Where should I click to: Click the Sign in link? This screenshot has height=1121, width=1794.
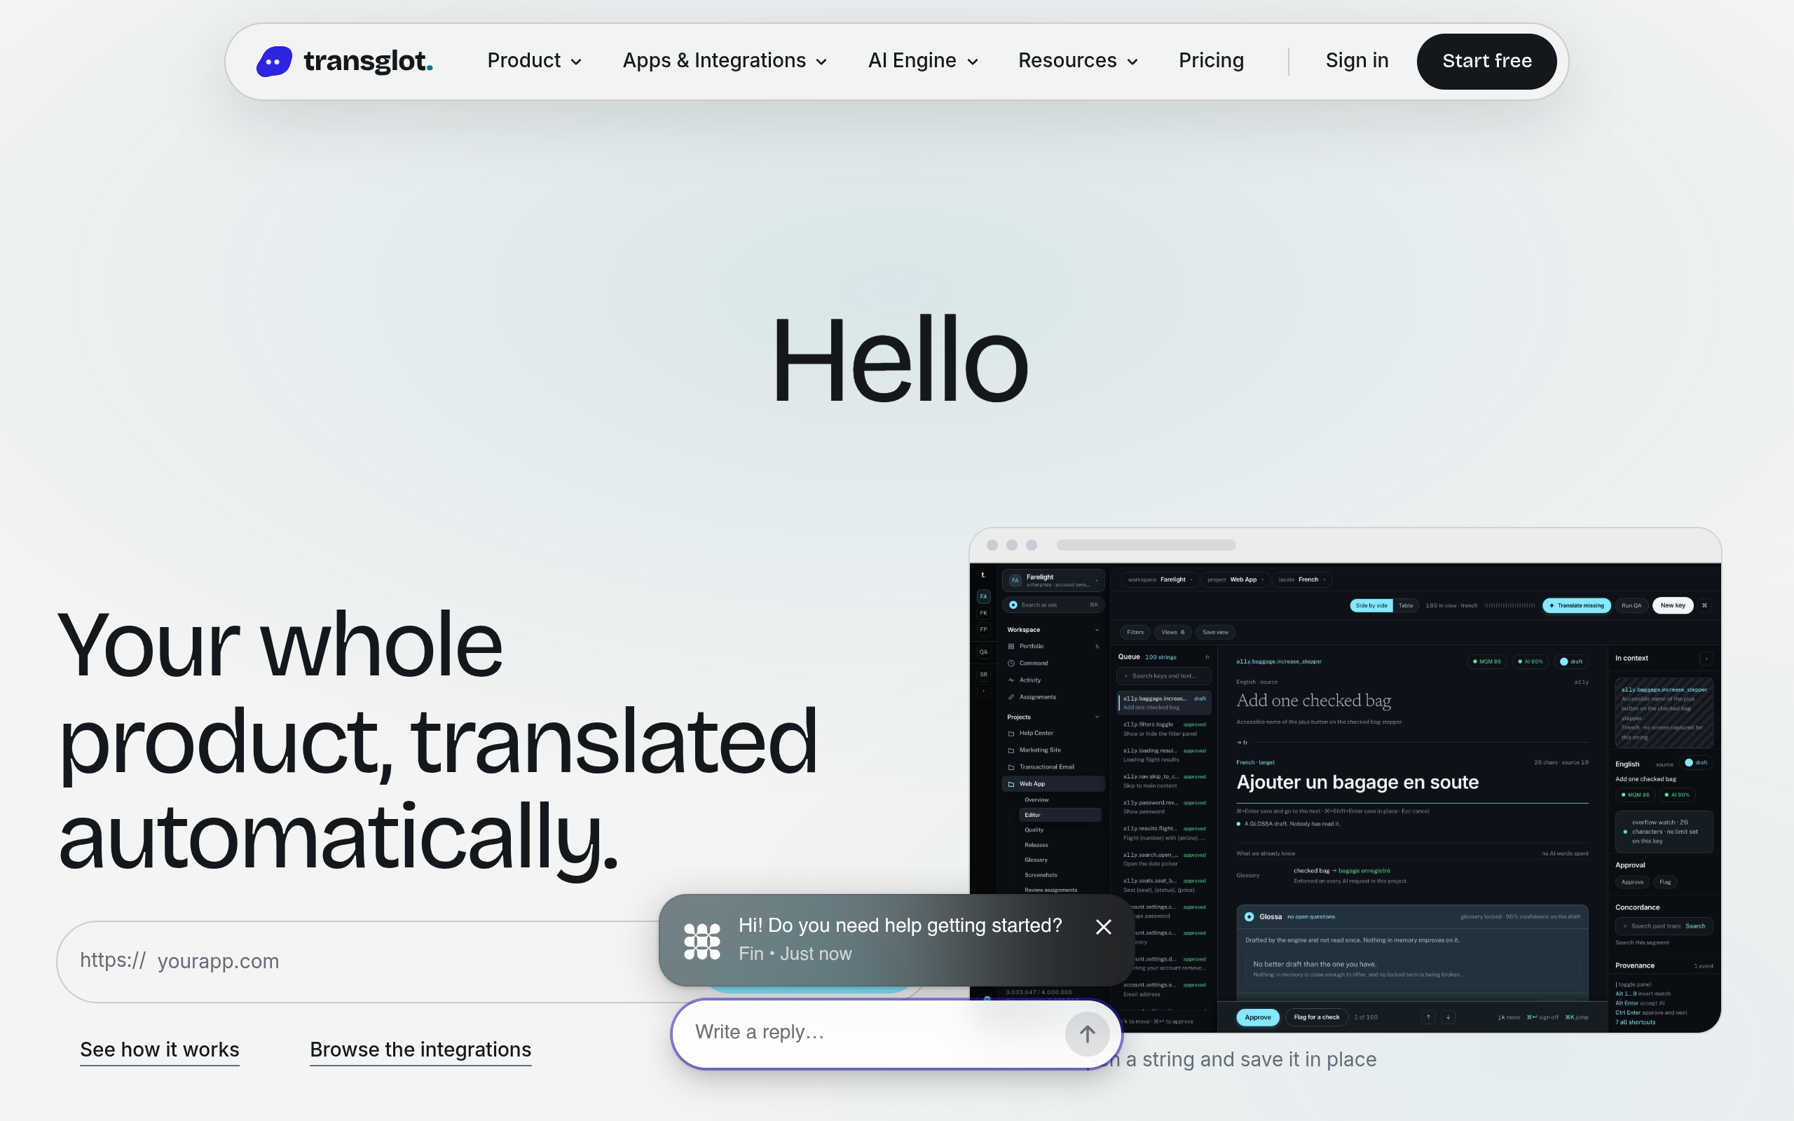point(1357,61)
